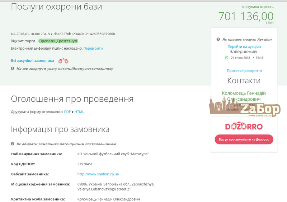Click question icon near 'Як обирати замовника'
Viewport: 287px width, 202px height.
13,144
